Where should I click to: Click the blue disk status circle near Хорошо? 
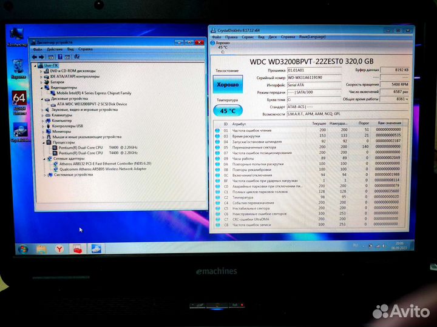point(212,43)
